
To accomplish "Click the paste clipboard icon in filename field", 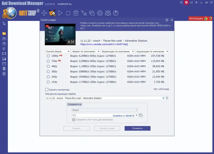I will [167, 98].
